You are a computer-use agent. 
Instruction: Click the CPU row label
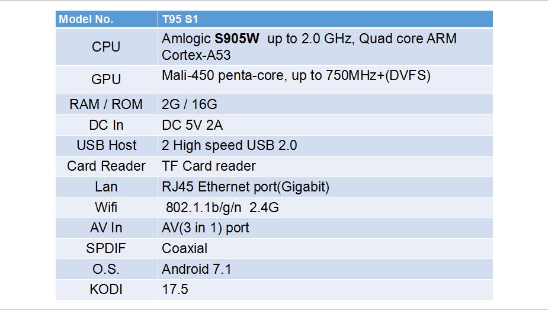[x=106, y=46]
